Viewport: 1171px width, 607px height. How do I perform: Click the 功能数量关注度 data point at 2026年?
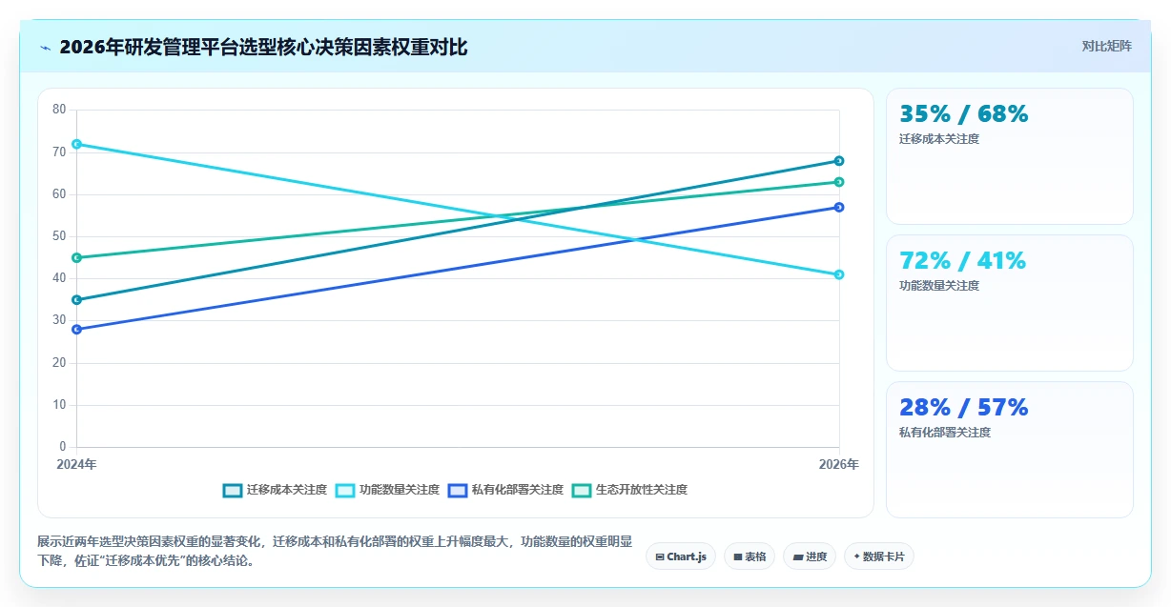(x=839, y=274)
